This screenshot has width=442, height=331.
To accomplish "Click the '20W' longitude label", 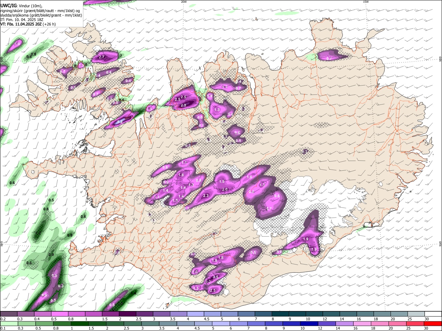I will point(183,2).
